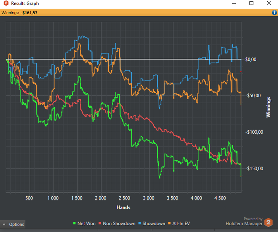
Task: Click the -$150,00 axis label
Action: pyautogui.click(x=254, y=169)
